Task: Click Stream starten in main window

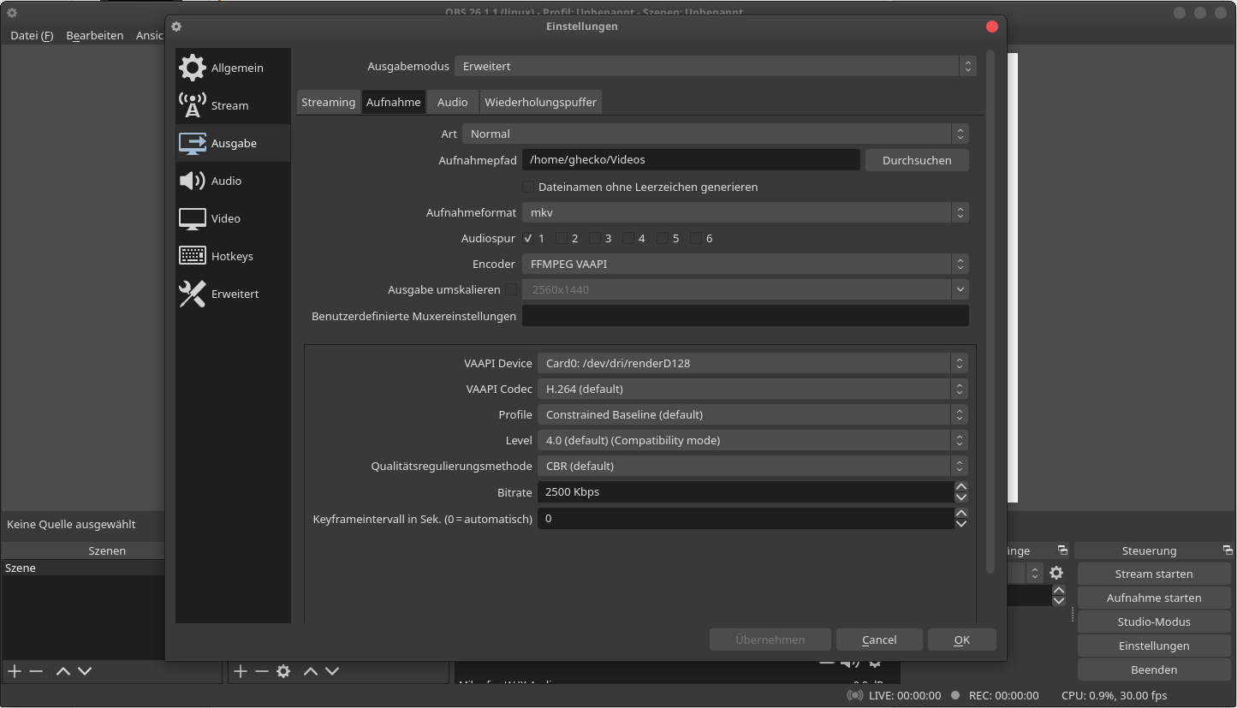Action: coord(1154,574)
